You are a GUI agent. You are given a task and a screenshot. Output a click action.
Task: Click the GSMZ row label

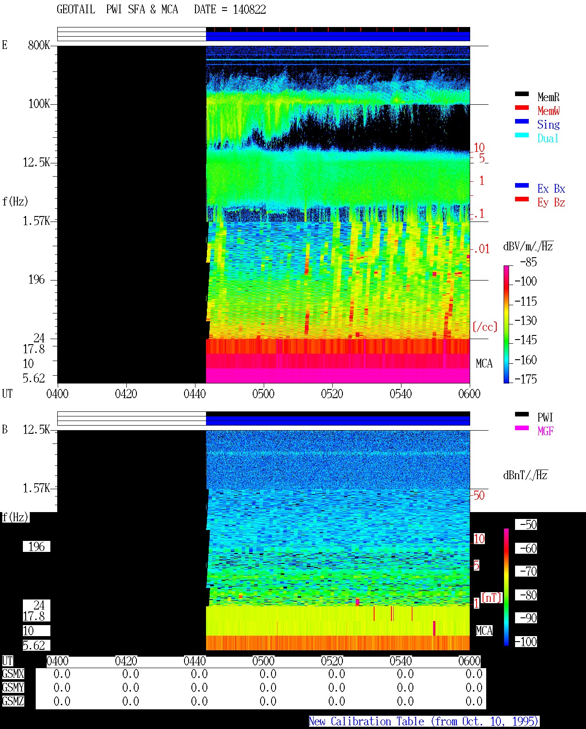pos(13,701)
